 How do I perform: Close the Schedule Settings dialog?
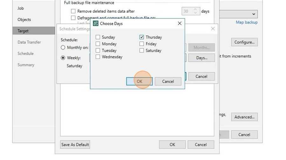click(213, 29)
